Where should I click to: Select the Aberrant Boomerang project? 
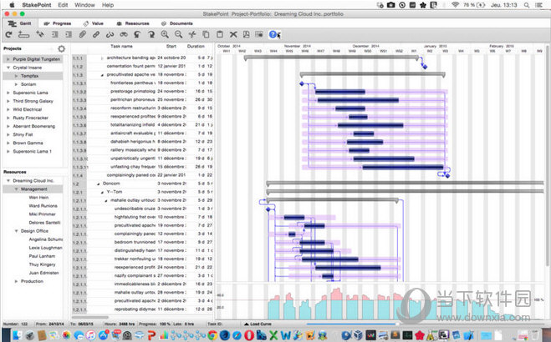coord(33,126)
